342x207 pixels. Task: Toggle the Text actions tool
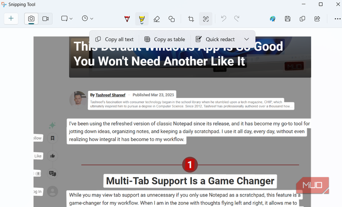206,19
